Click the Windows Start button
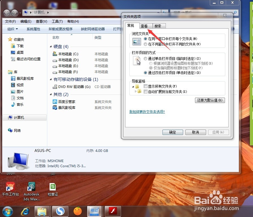 8,211
